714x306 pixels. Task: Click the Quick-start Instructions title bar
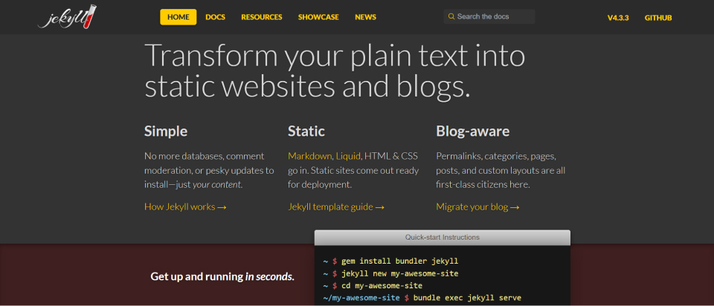pos(442,238)
